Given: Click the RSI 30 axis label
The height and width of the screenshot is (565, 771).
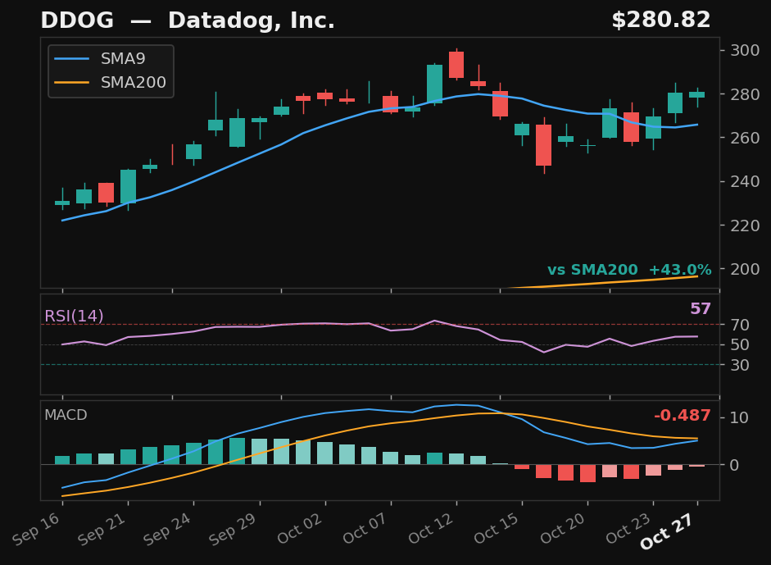Looking at the screenshot, I should tap(740, 365).
